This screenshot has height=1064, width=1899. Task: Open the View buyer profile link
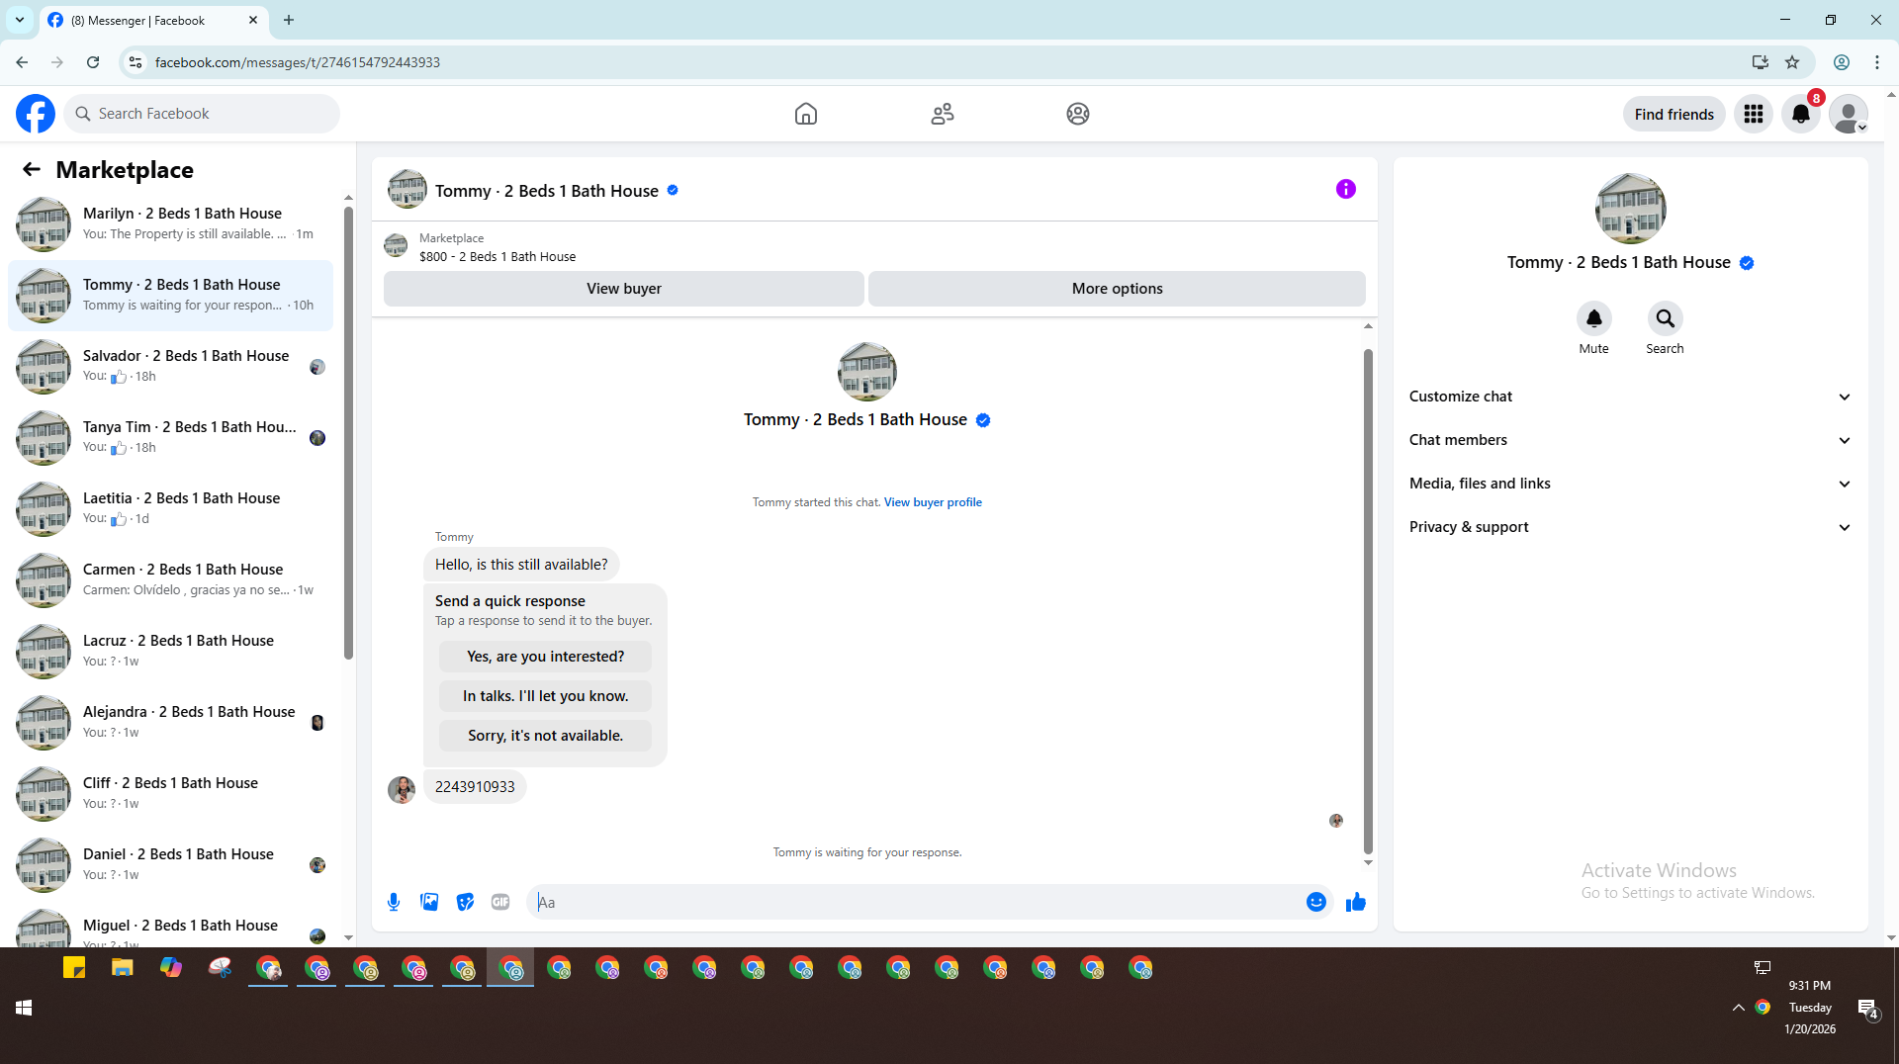[933, 502]
